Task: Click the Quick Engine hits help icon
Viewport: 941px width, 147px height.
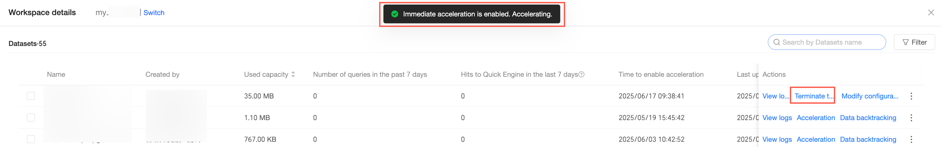Action: tap(582, 74)
